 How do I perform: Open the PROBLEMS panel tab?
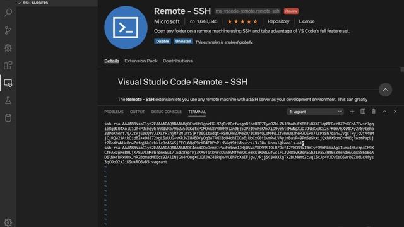click(114, 112)
